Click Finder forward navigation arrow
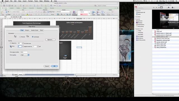The height and width of the screenshot is (101, 179). tap(142, 8)
